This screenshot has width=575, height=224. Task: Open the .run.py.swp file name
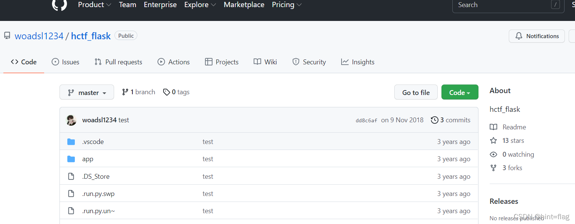(98, 194)
